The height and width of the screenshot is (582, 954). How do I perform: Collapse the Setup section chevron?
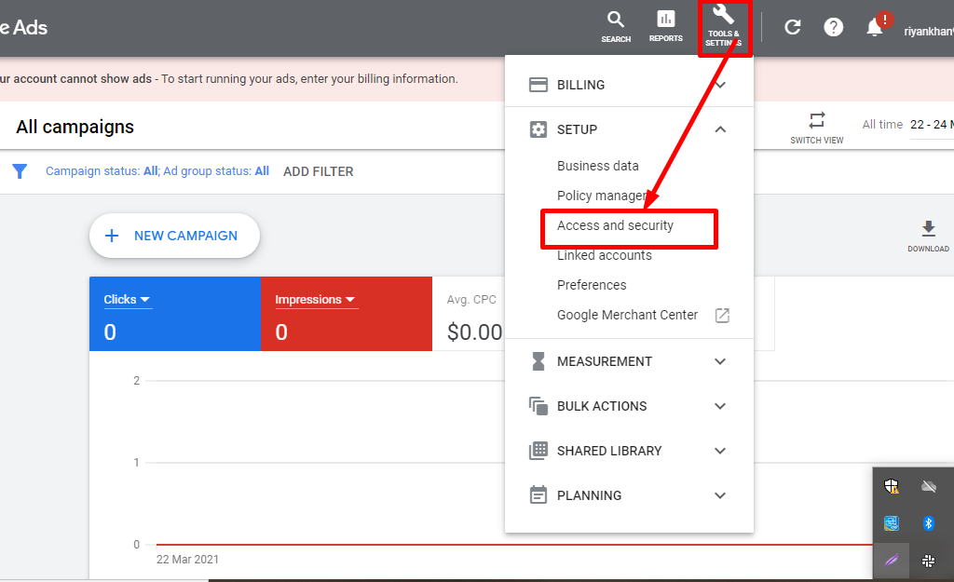point(720,129)
